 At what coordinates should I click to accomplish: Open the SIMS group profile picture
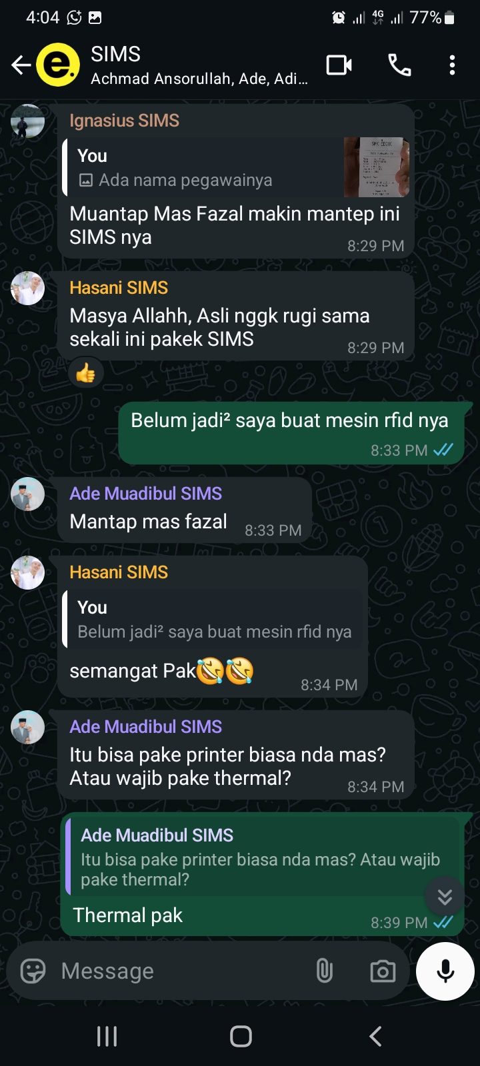58,65
